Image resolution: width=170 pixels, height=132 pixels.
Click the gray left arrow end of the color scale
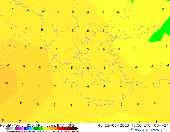coord(6,129)
